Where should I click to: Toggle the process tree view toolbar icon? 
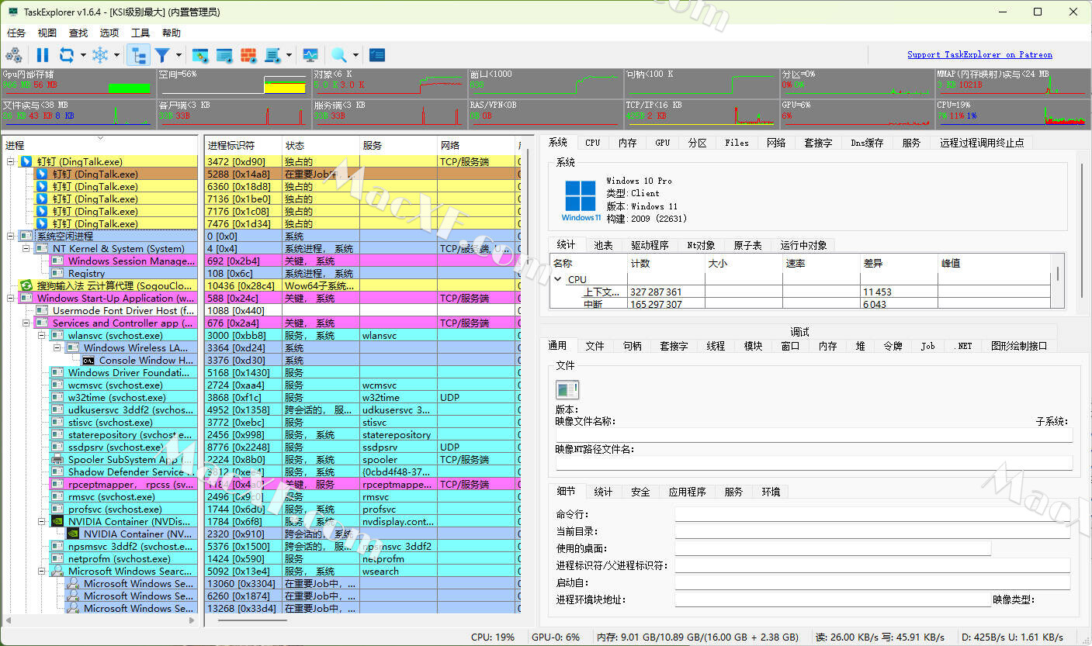139,55
